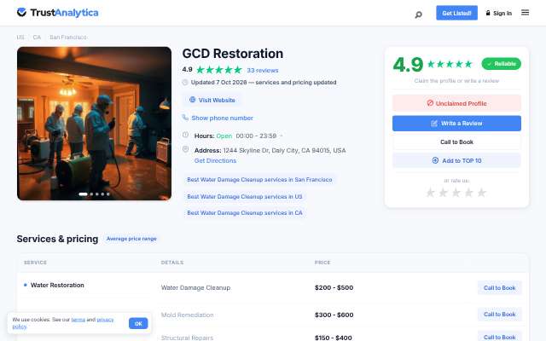Click the clock icon beside Updated date
The width and height of the screenshot is (546, 341).
(185, 83)
